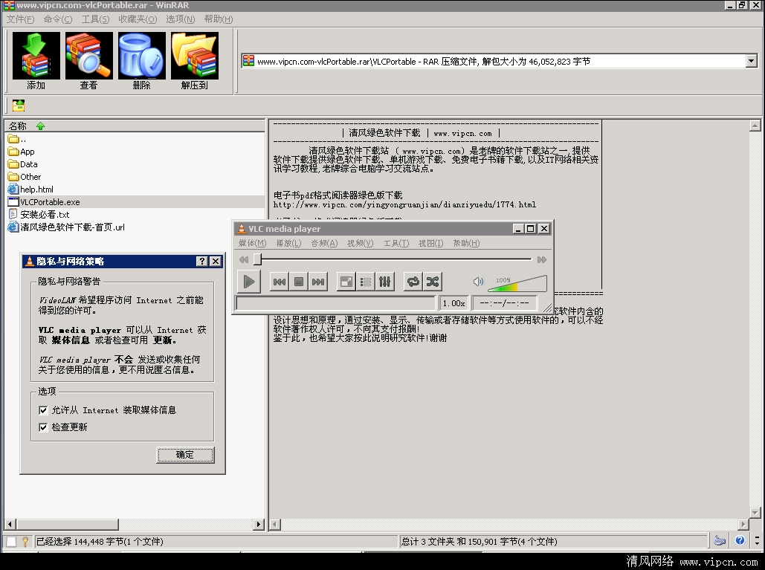
Task: Open WinRAR 命令(C) menu
Action: [x=57, y=19]
